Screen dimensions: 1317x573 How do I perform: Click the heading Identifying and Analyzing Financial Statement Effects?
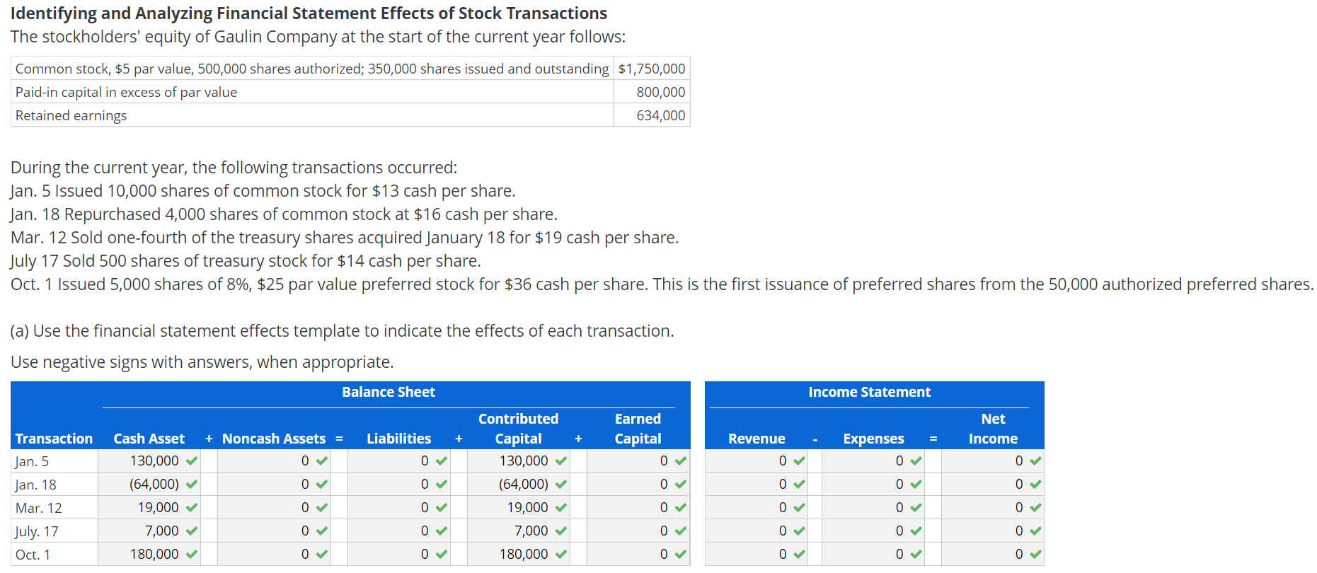(309, 13)
